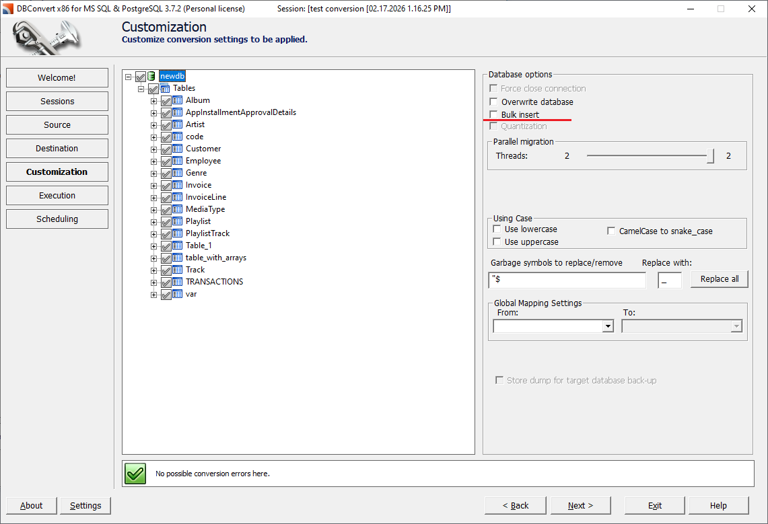Open the Sessions step
The image size is (768, 524).
click(x=57, y=102)
